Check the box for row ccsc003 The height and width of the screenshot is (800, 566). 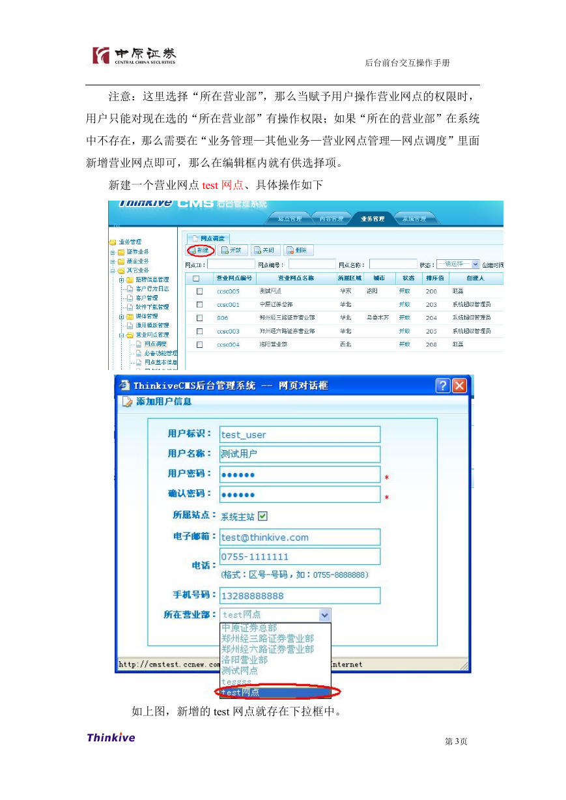(200, 331)
